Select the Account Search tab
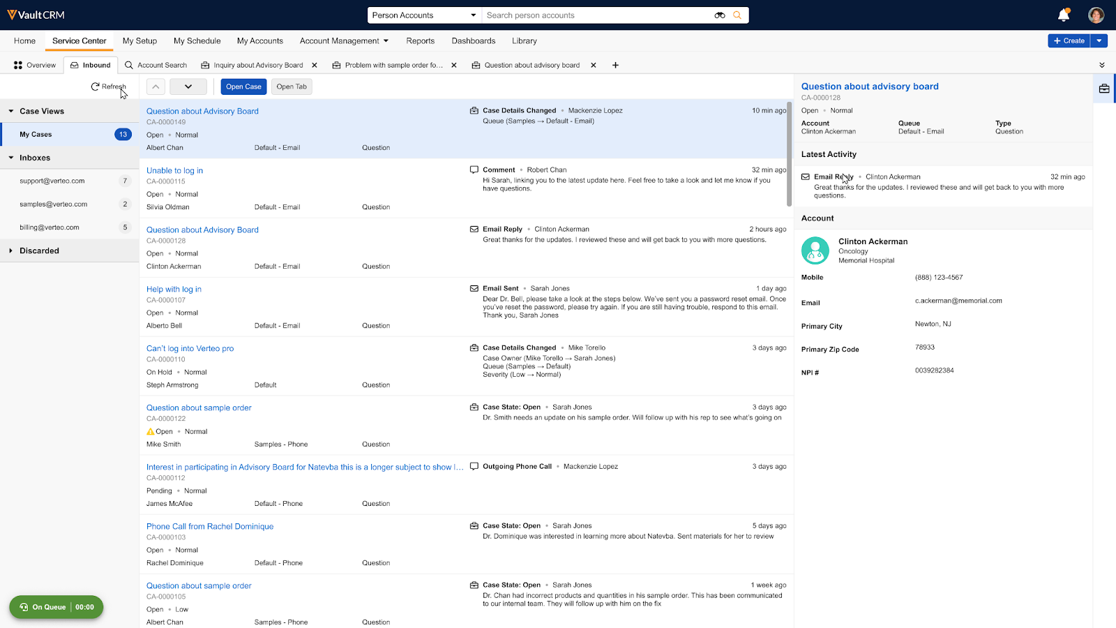 (156, 66)
